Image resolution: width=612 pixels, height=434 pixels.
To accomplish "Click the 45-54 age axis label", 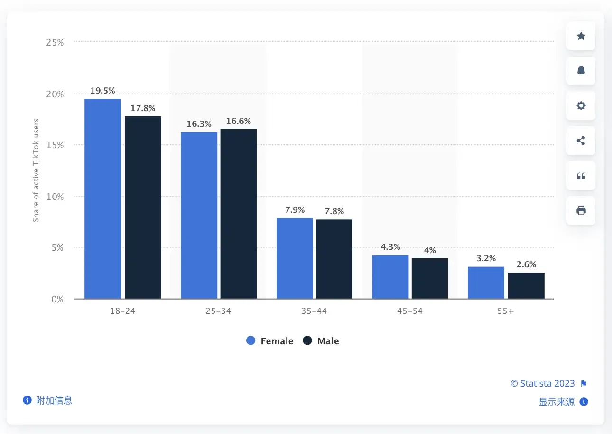I will pos(410,311).
